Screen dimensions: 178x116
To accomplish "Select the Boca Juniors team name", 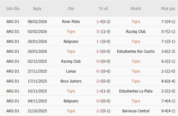I will 71,81.
